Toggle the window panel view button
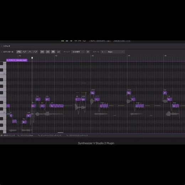 [x=53, y=52]
